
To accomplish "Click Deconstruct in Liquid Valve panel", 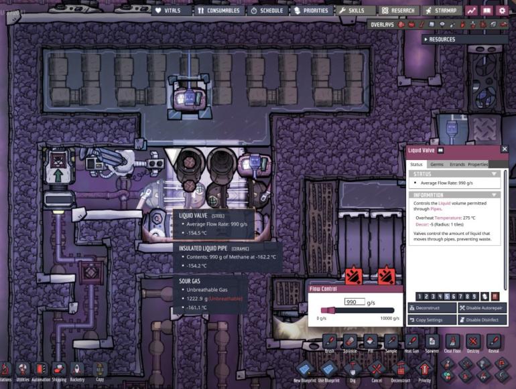I will tap(432, 308).
